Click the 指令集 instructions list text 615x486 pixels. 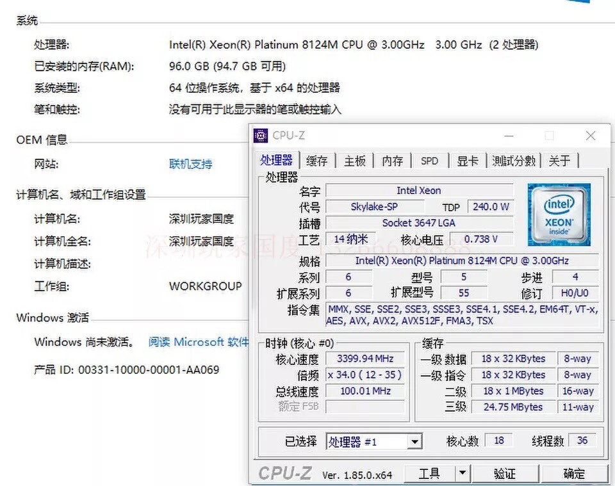point(462,315)
